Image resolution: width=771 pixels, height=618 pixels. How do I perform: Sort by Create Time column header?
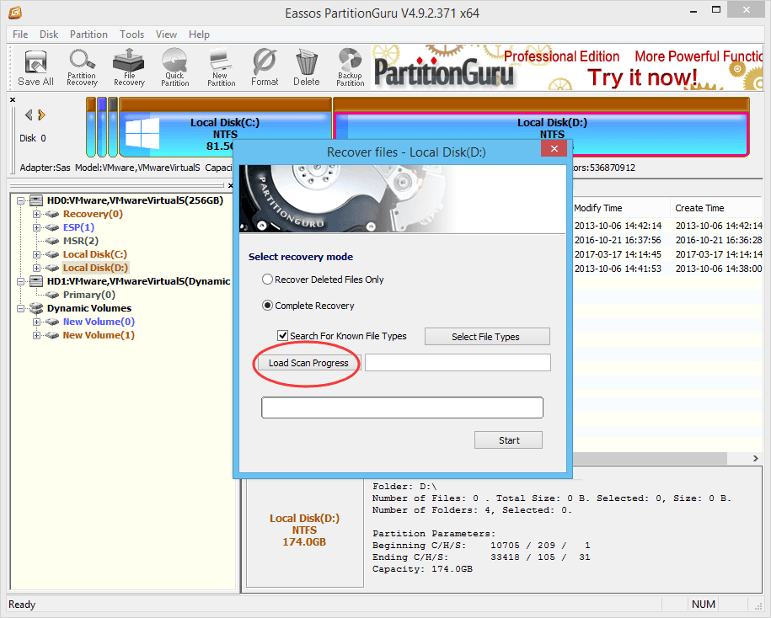pyautogui.click(x=717, y=208)
